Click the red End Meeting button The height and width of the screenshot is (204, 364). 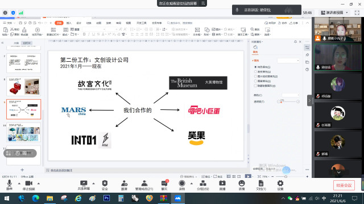(344, 185)
